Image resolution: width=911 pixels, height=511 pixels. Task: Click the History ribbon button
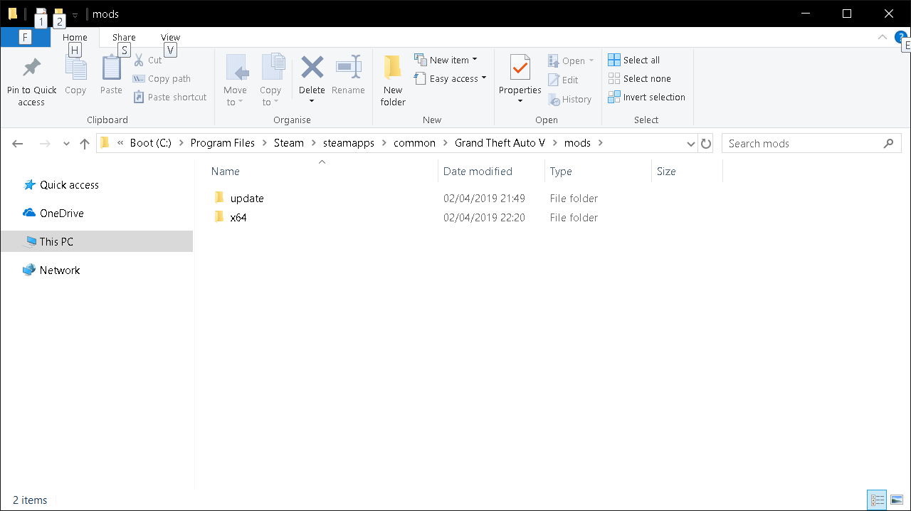point(569,100)
